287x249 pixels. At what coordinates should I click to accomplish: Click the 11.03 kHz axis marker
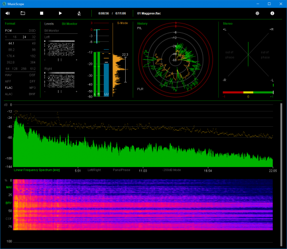143,171
